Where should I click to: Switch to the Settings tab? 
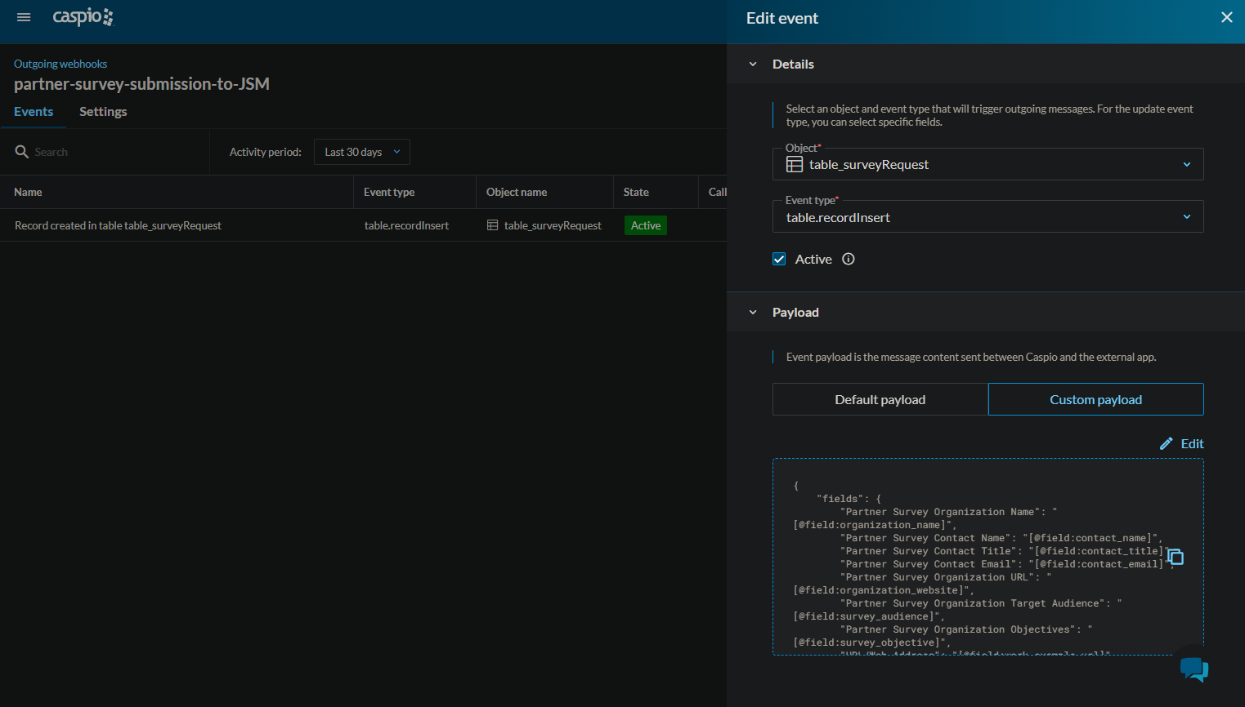[x=103, y=112]
